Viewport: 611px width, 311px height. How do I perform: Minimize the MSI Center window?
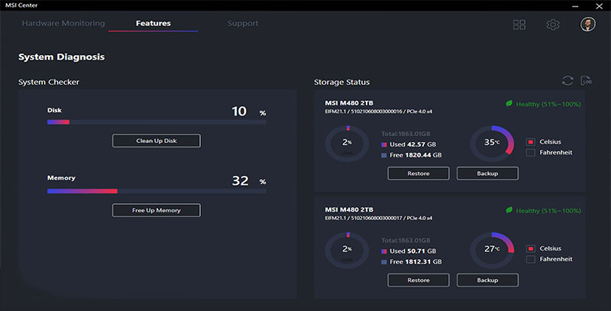[575, 6]
